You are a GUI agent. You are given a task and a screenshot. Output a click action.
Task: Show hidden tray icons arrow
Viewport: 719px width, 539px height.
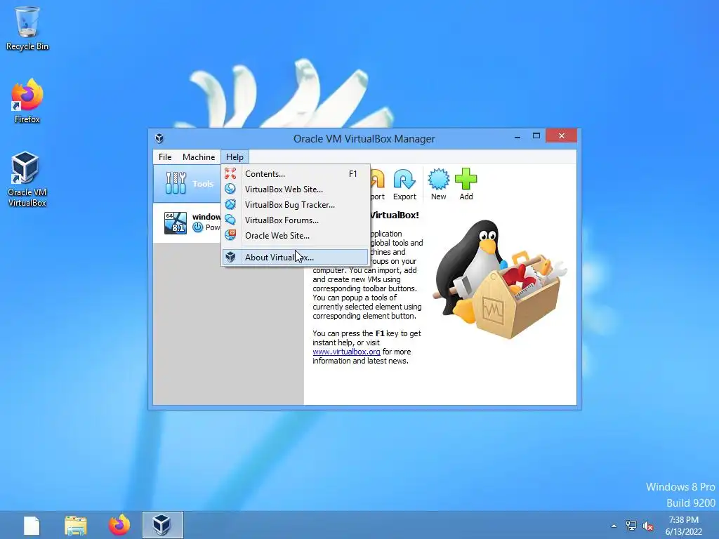614,526
